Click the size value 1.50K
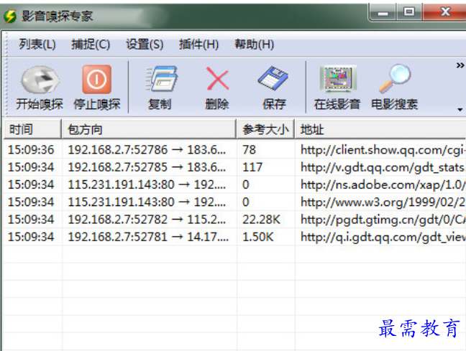This screenshot has height=351, width=466. click(258, 237)
